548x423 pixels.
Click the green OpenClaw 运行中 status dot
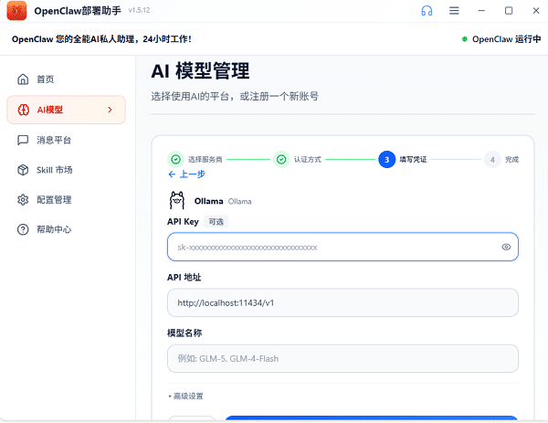[465, 39]
